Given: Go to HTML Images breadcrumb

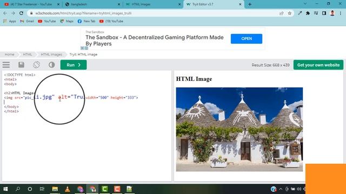Looking at the screenshot, I should click(x=51, y=54).
